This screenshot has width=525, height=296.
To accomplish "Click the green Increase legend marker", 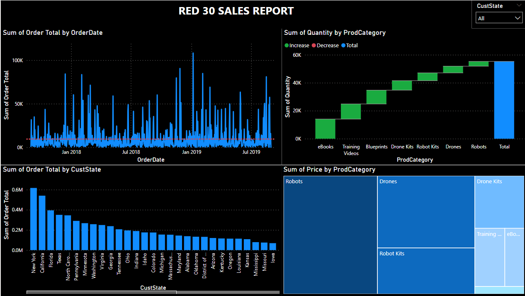I will (x=287, y=46).
